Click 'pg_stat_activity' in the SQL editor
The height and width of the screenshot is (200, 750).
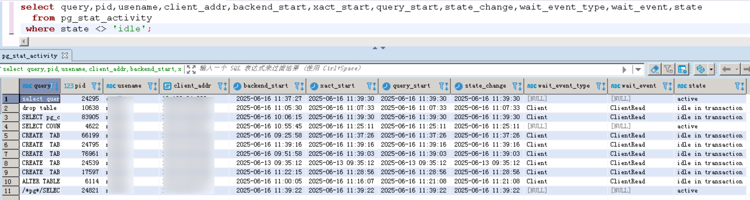tap(106, 18)
